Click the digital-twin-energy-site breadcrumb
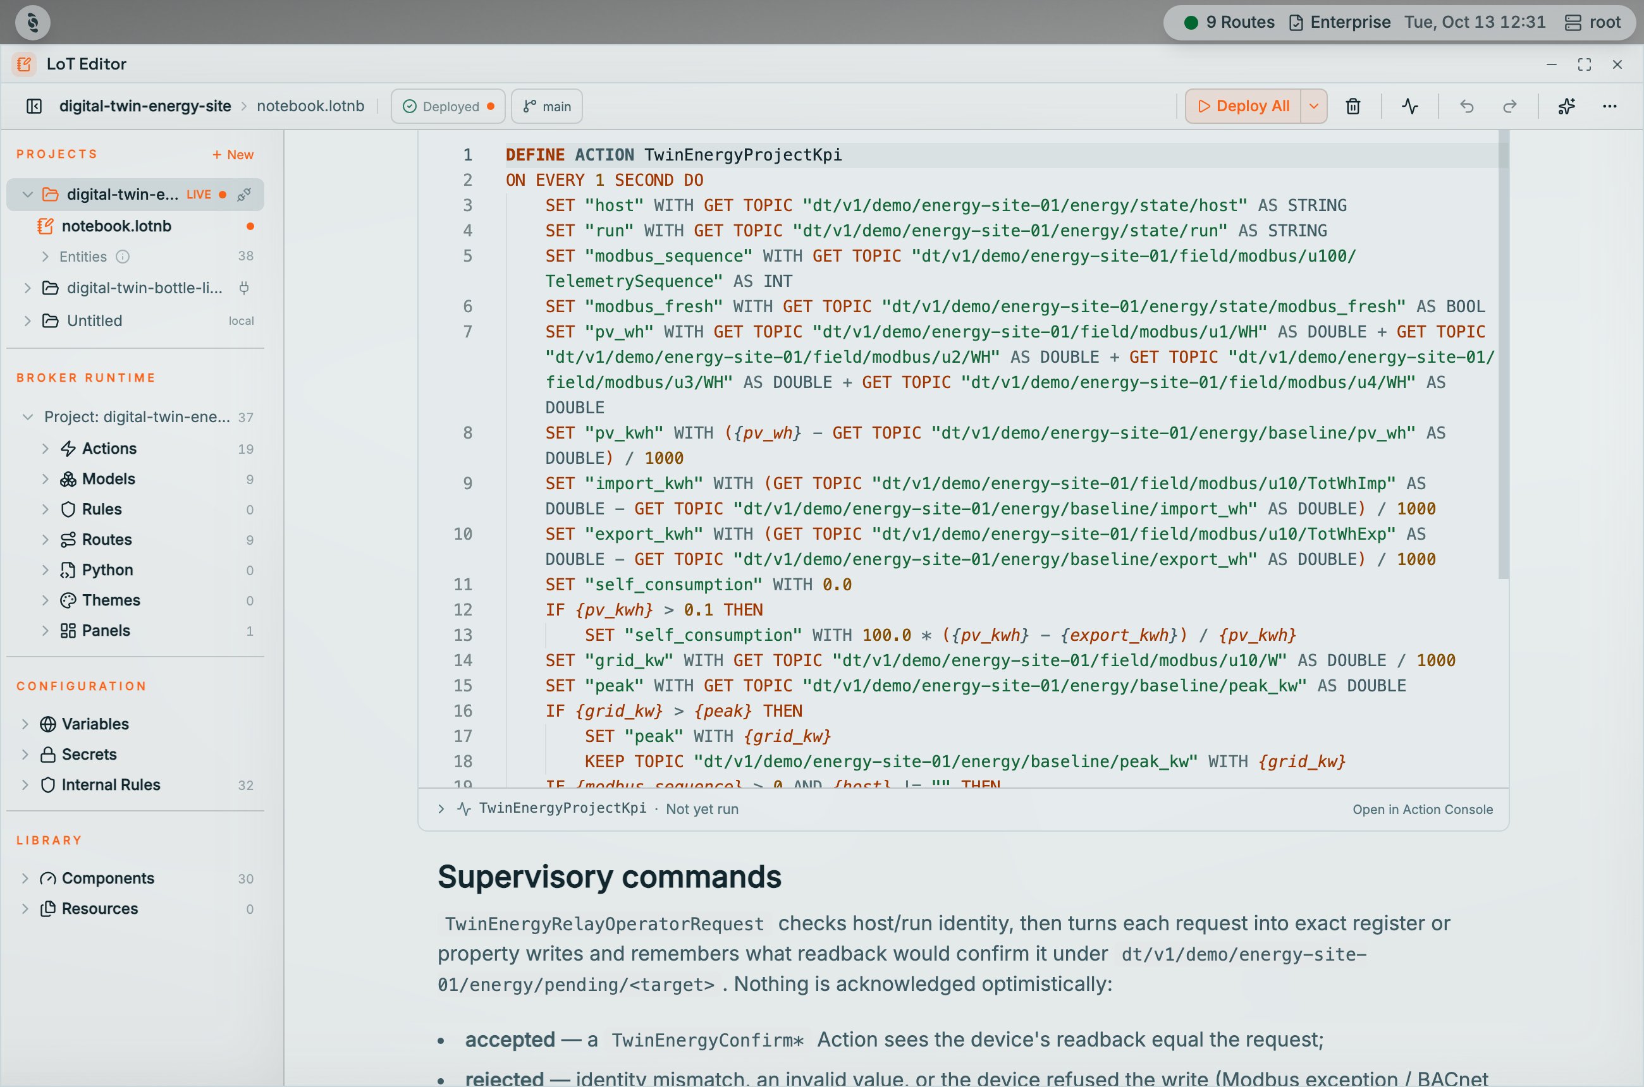1644x1087 pixels. [145, 106]
